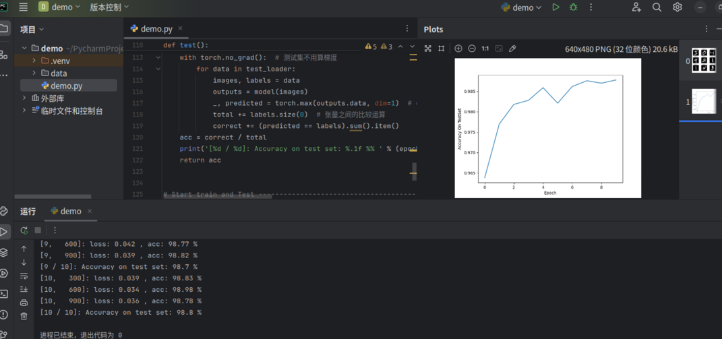
Task: Toggle console soft-wrap
Action: click(24, 276)
